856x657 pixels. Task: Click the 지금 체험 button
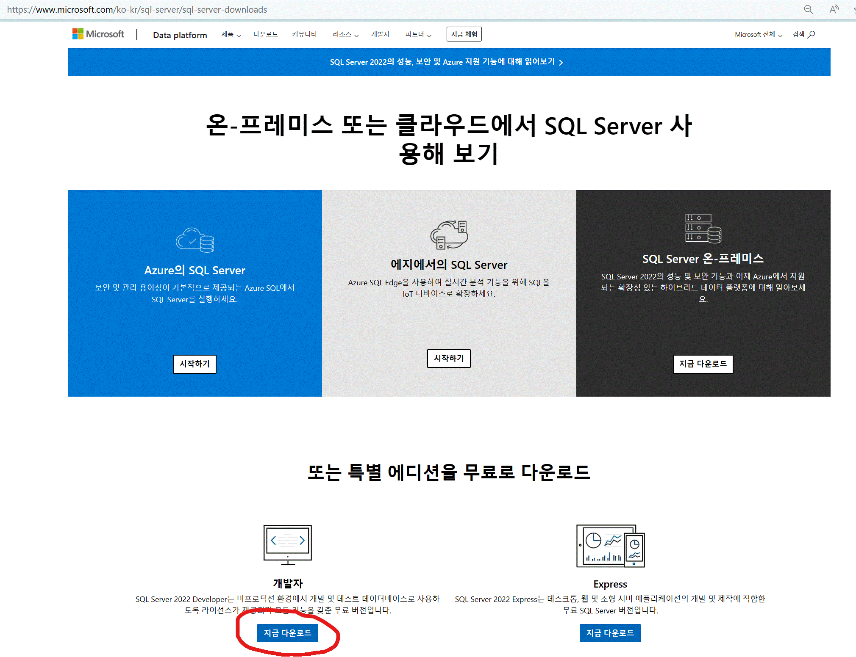pyautogui.click(x=464, y=34)
